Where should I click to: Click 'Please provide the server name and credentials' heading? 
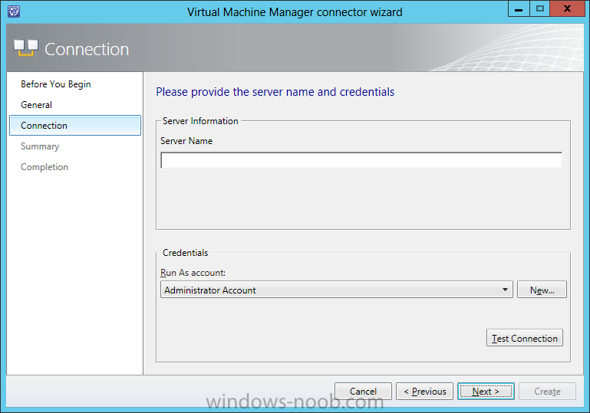click(x=275, y=92)
